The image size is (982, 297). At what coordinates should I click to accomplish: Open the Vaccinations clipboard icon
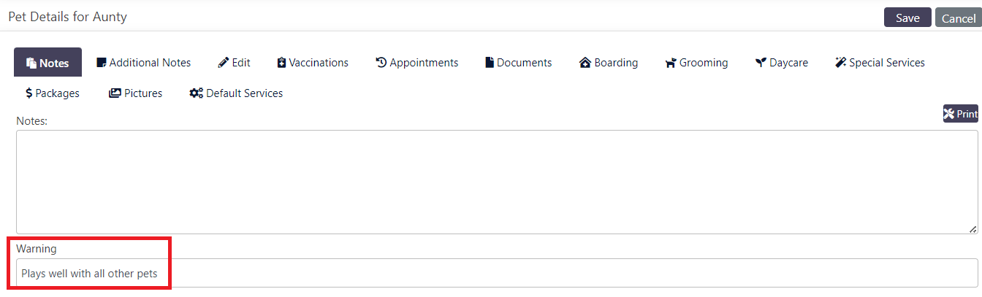click(281, 63)
